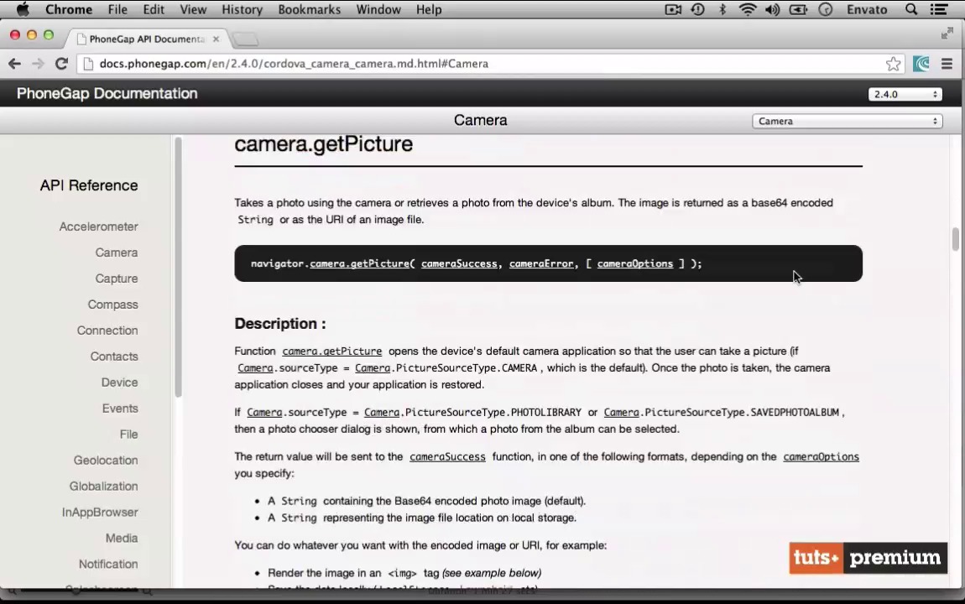Open Spotlight search in the menu bar
The width and height of the screenshot is (965, 604).
point(910,9)
